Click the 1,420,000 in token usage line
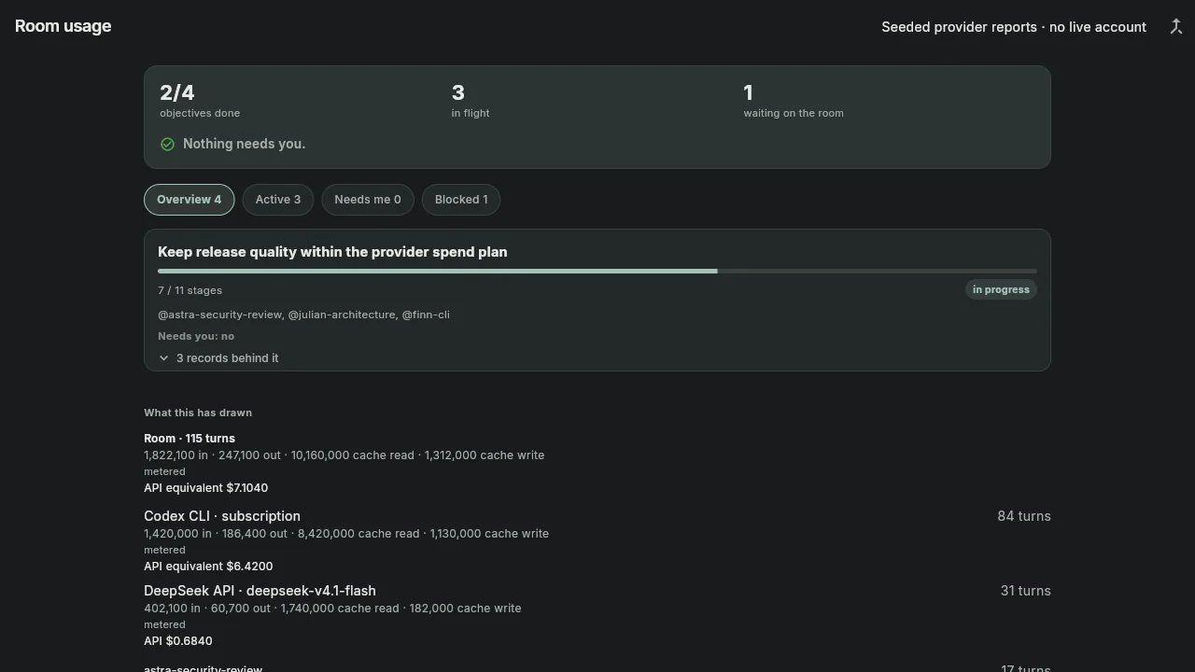This screenshot has width=1195, height=672. tap(346, 534)
